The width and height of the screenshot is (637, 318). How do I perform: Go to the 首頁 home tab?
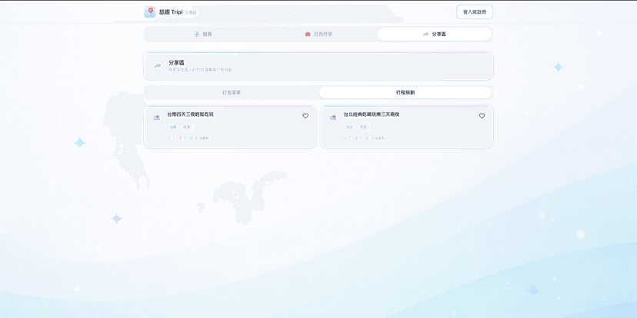coord(203,35)
